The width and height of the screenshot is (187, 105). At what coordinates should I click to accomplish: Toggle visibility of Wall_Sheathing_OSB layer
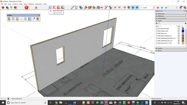point(179,41)
